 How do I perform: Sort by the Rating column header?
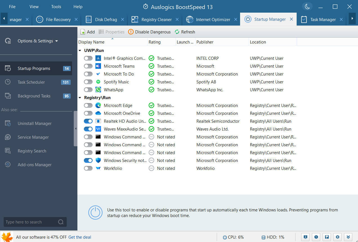(x=162, y=42)
